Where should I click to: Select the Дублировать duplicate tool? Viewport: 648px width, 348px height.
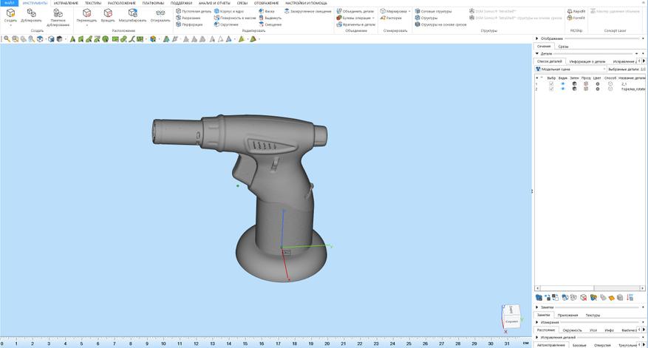click(x=31, y=13)
